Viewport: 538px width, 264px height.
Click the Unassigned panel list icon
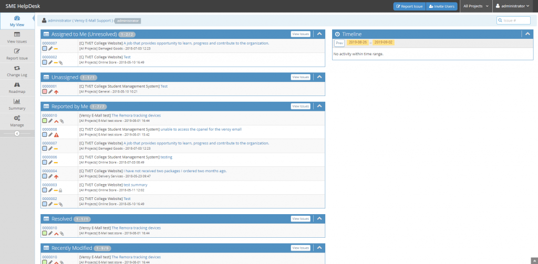pyautogui.click(x=46, y=78)
